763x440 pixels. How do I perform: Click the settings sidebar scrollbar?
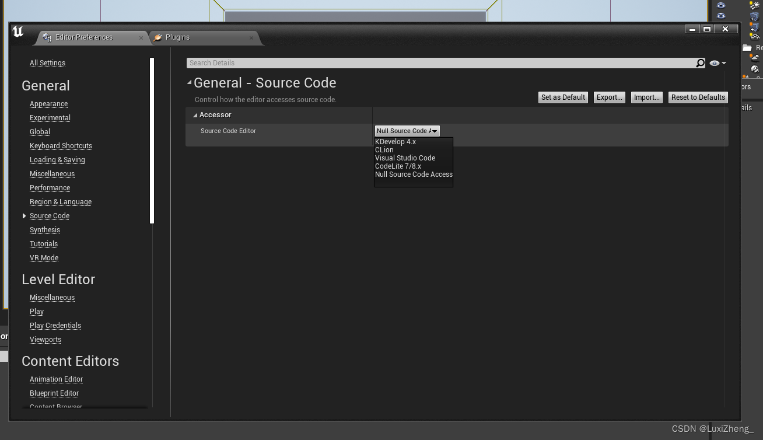tap(152, 140)
